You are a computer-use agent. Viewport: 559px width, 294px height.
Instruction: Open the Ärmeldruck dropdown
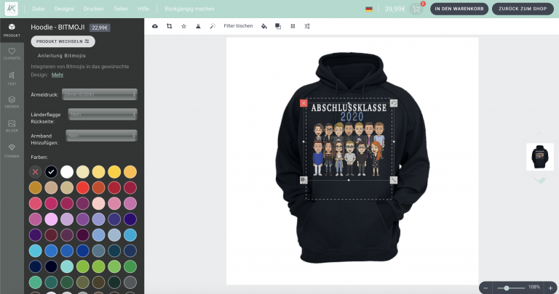coord(100,94)
